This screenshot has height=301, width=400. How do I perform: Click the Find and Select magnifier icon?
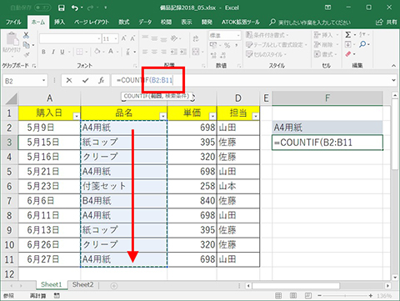point(362,44)
